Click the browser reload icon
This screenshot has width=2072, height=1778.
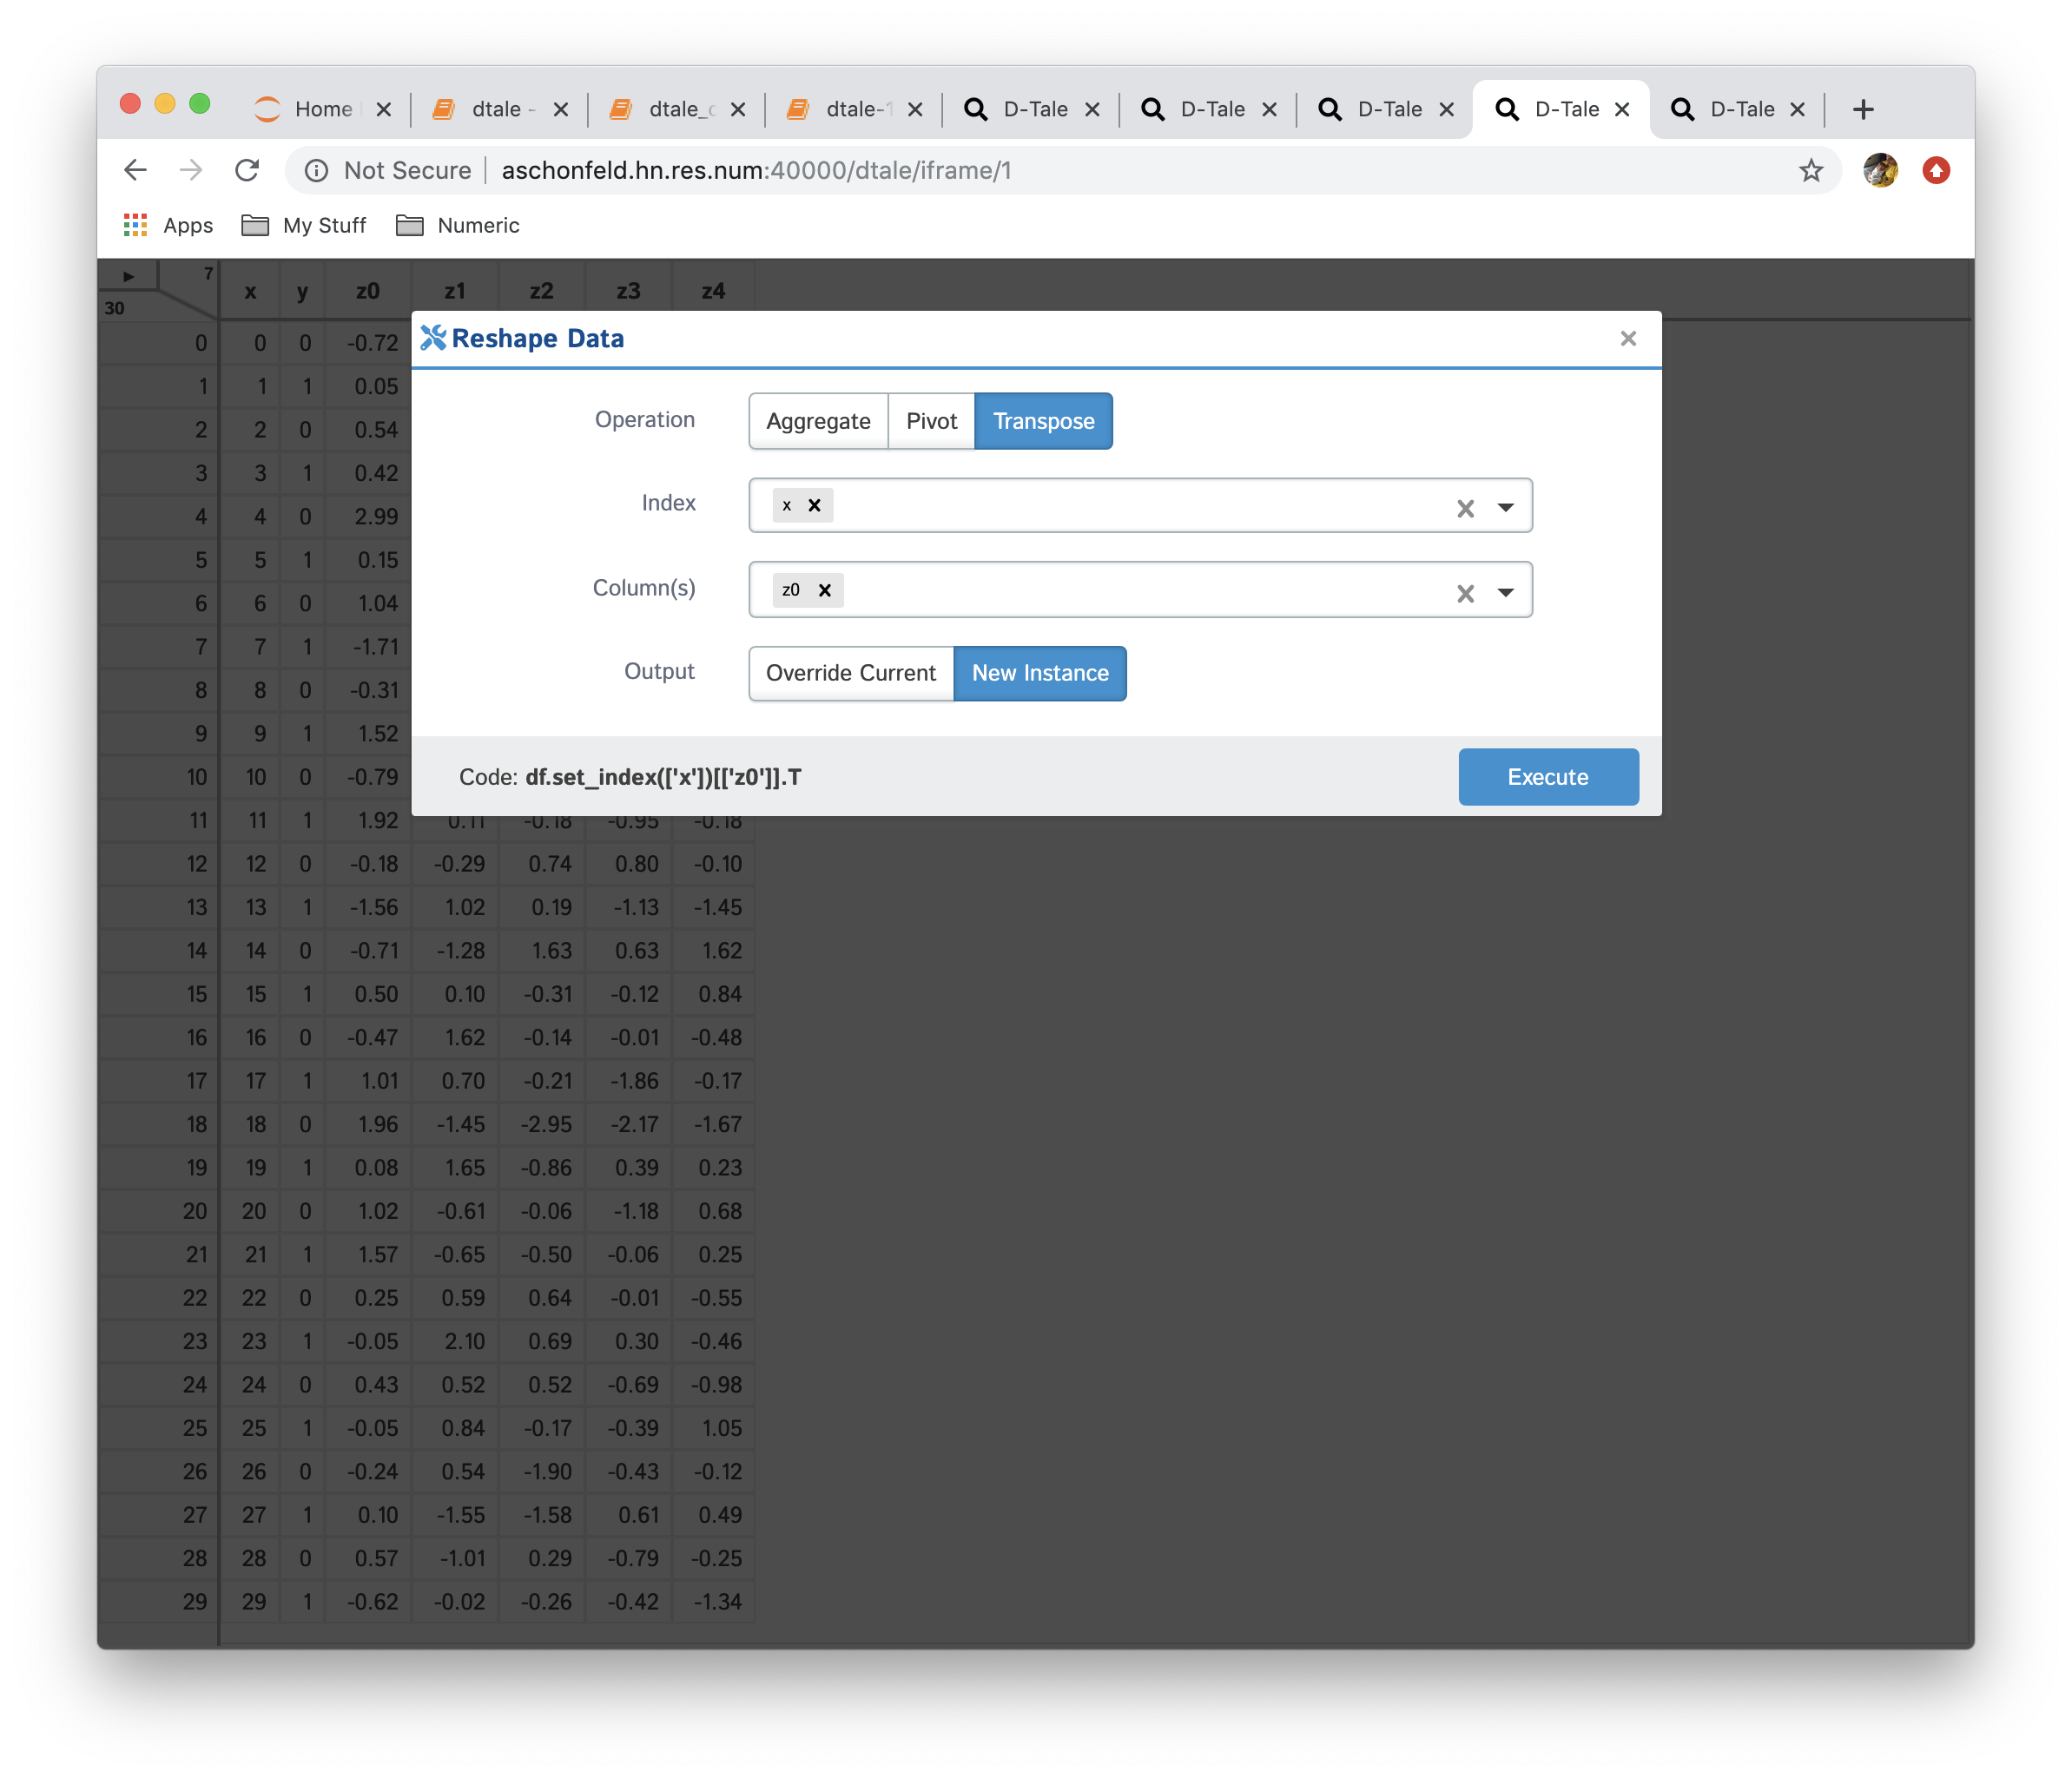click(x=247, y=170)
